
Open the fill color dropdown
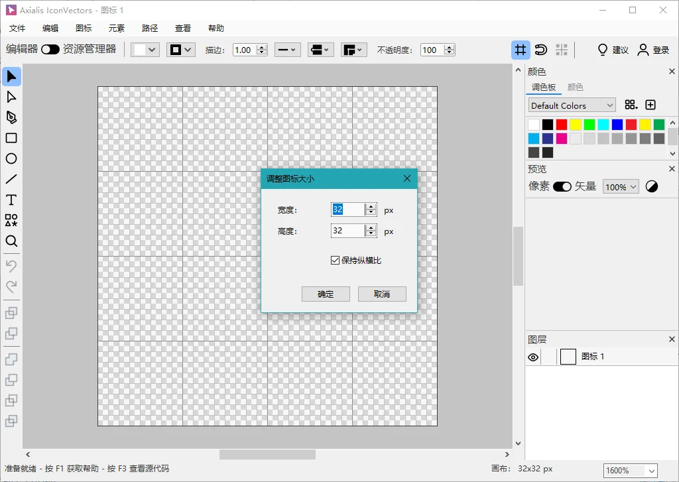pos(145,50)
